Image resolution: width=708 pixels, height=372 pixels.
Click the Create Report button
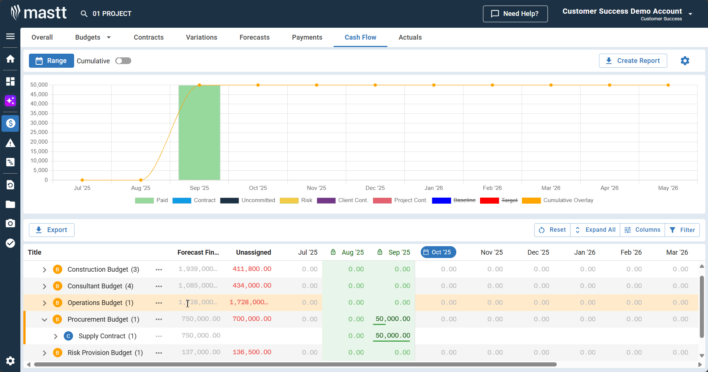point(633,61)
